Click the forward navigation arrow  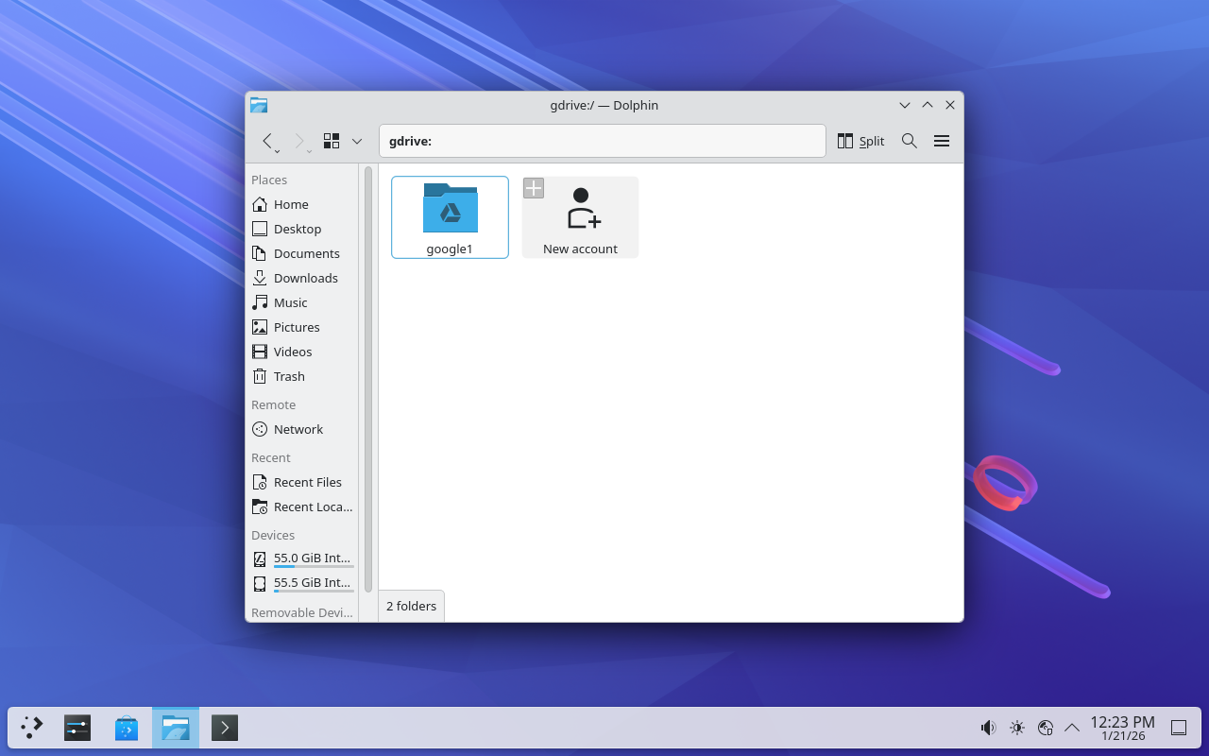point(299,141)
